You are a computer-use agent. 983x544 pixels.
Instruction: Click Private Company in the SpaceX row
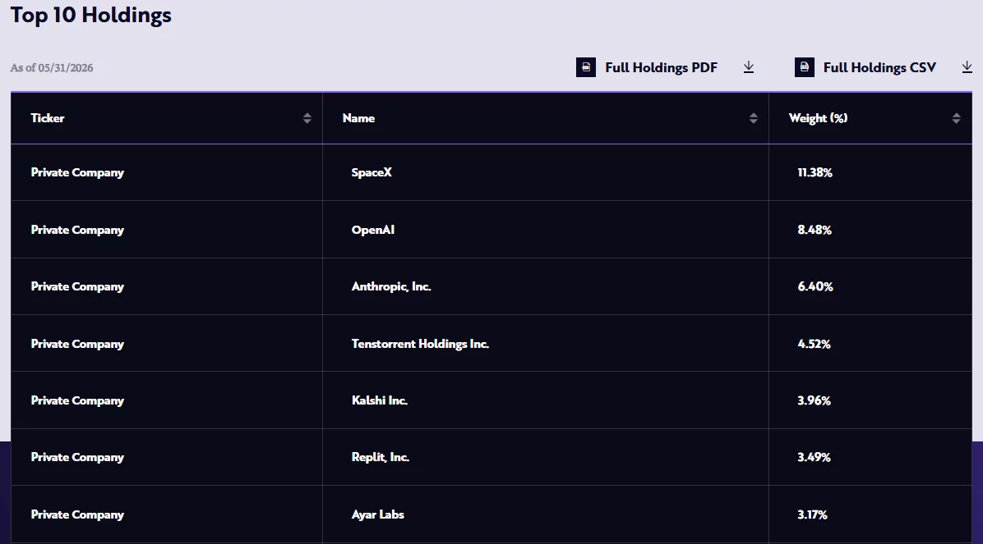pos(77,173)
